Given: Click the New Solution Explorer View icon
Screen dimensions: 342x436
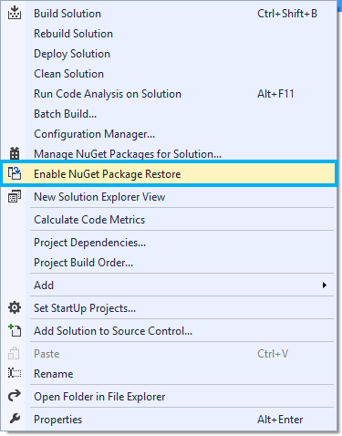Looking at the screenshot, I should coord(15,196).
